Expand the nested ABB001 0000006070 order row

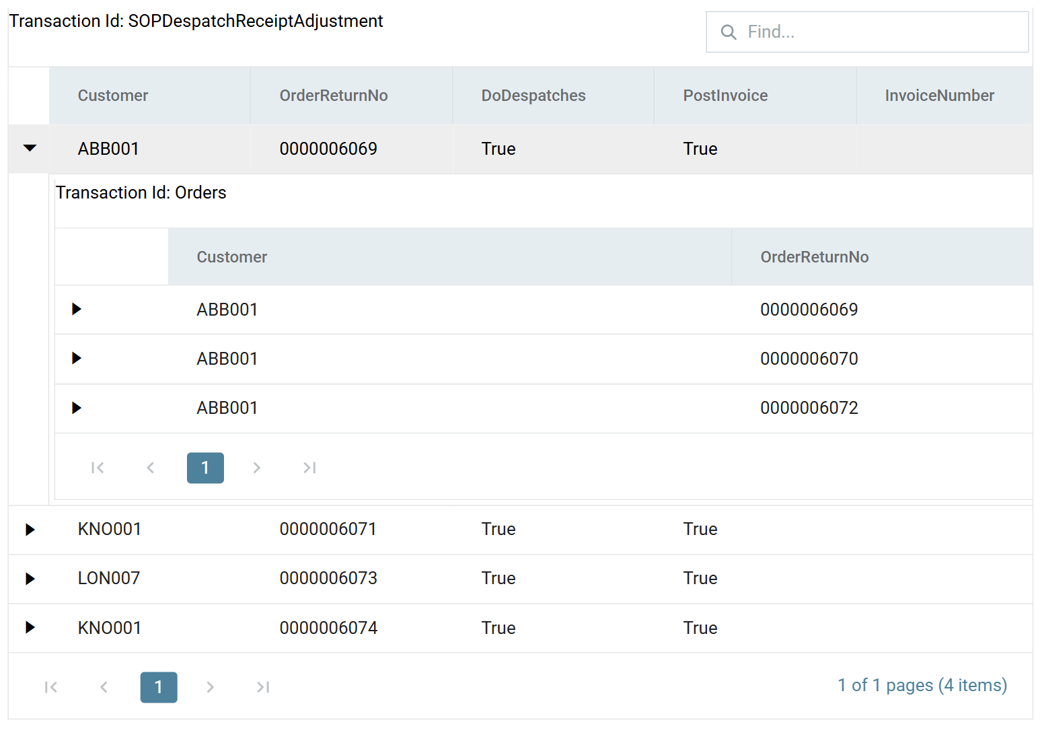point(77,358)
